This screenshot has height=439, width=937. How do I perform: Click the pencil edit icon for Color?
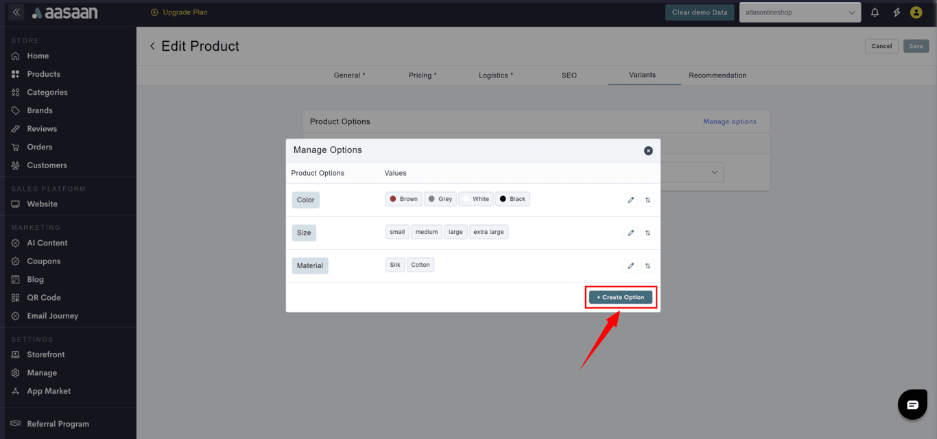[630, 200]
